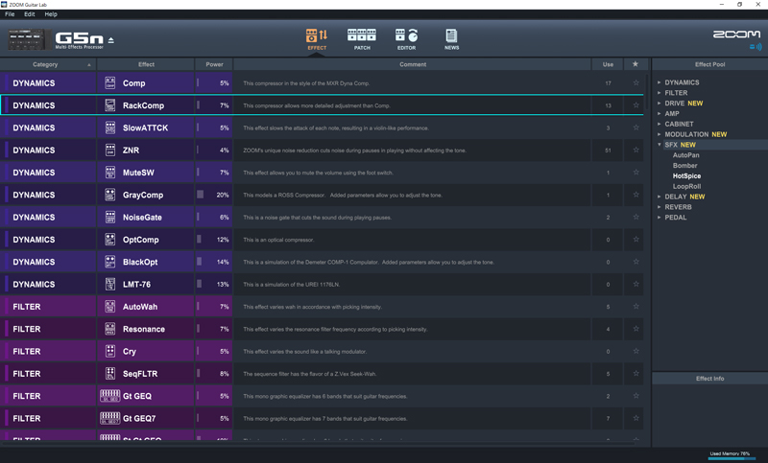Viewport: 768px width, 463px height.
Task: Sort by Category column header
Action: click(49, 64)
